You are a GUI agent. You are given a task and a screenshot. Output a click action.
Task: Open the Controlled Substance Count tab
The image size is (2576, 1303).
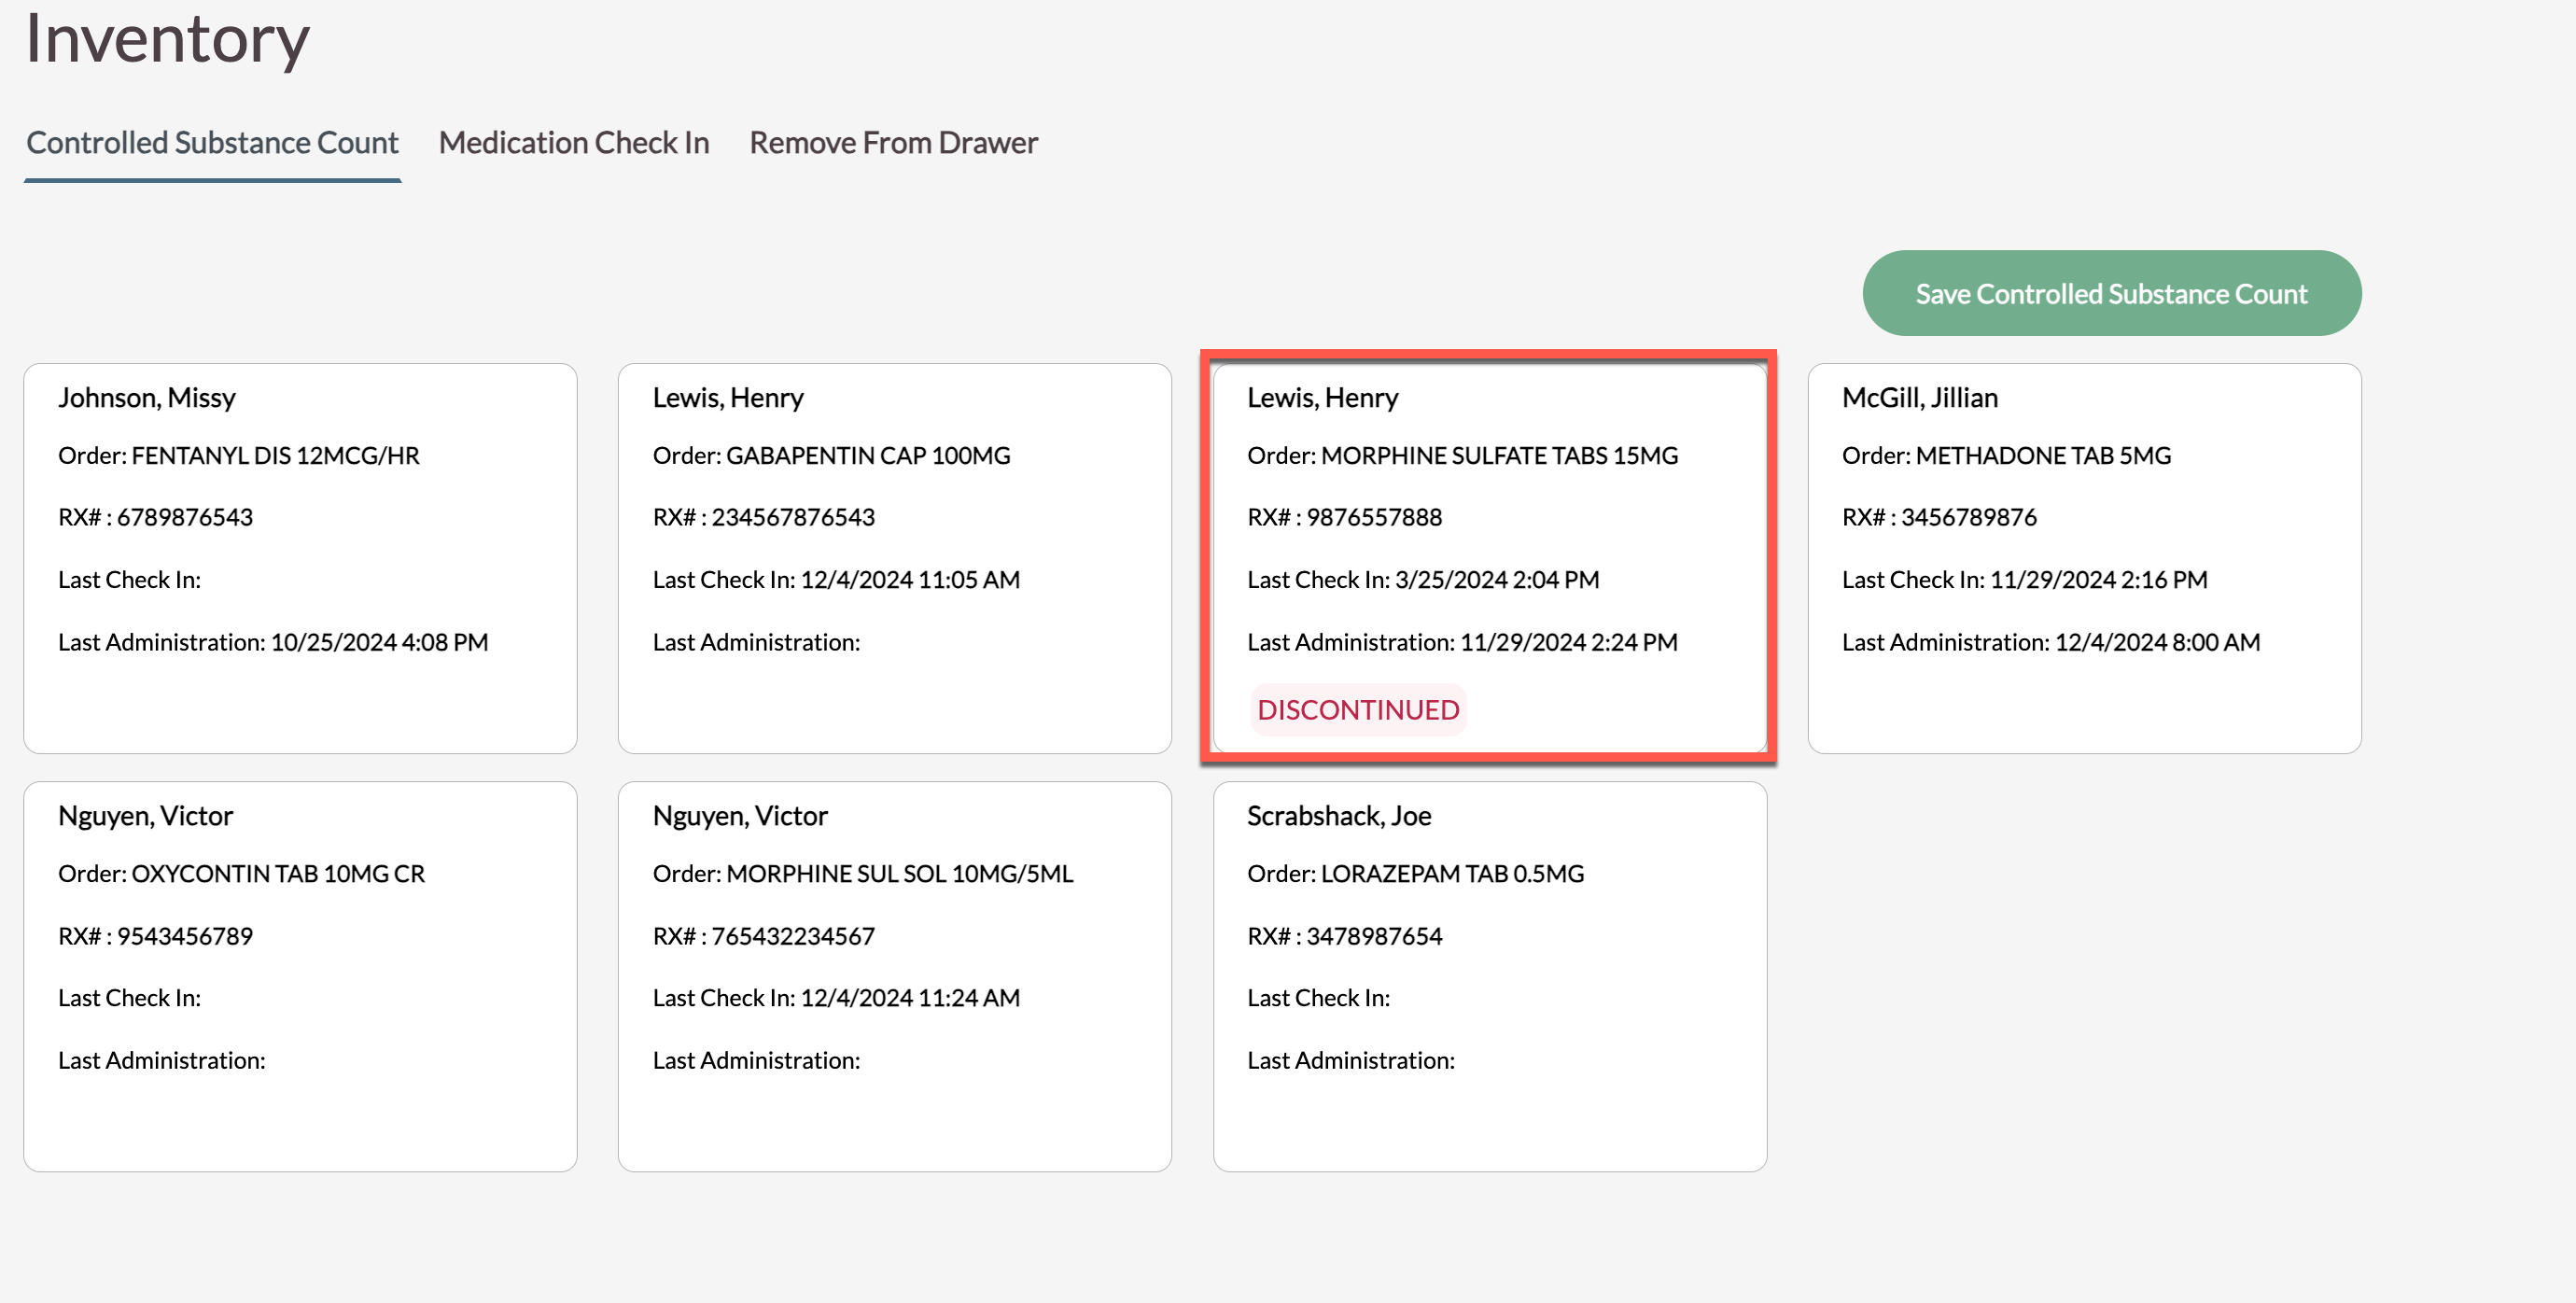click(212, 143)
